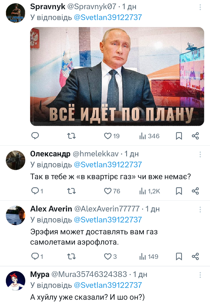Reply to Spravnyk's image tweet
This screenshot has width=210, height=305.
(x=35, y=136)
